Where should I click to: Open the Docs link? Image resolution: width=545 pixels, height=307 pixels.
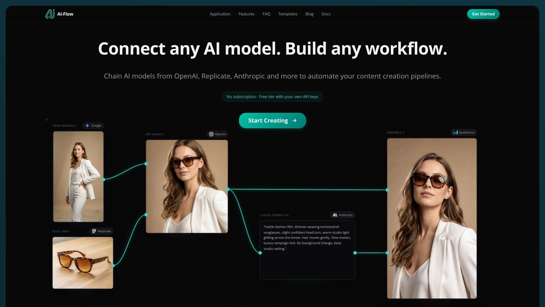[x=326, y=14]
